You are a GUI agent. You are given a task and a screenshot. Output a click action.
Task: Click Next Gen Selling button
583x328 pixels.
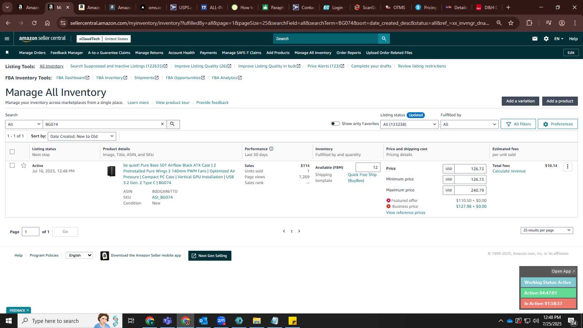[x=210, y=256]
